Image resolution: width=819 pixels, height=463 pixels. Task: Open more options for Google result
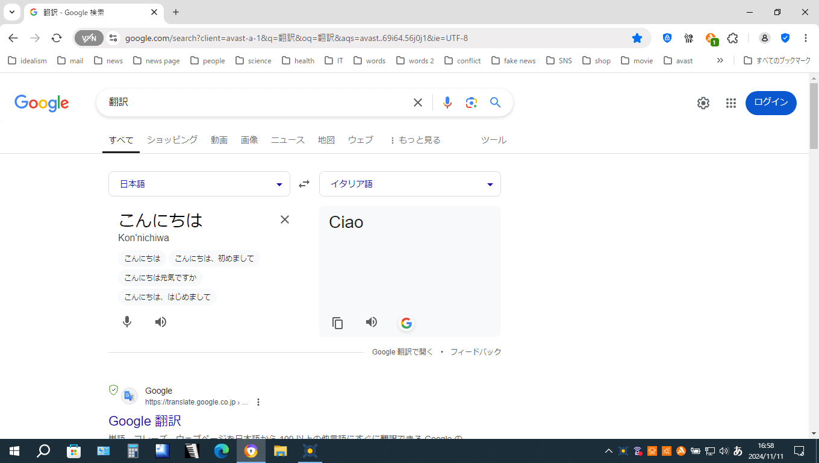pyautogui.click(x=258, y=402)
